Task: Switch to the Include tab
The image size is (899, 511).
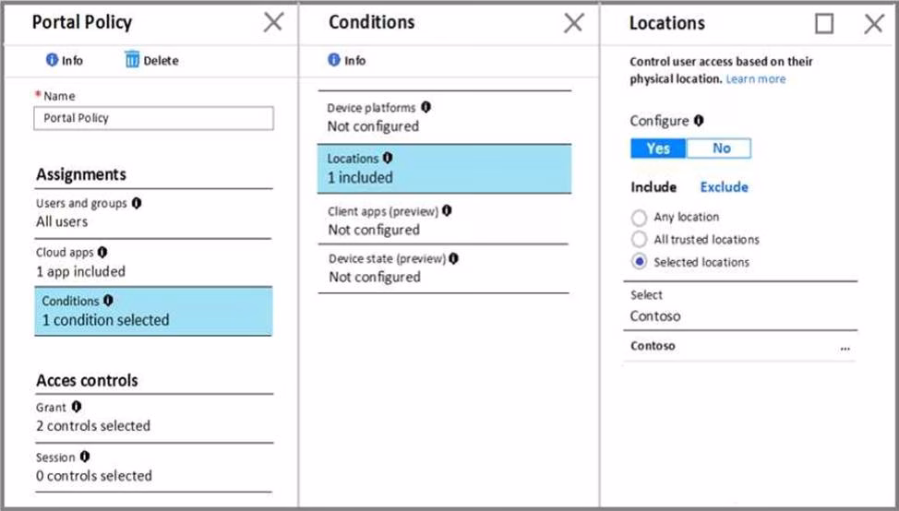Action: click(x=653, y=187)
